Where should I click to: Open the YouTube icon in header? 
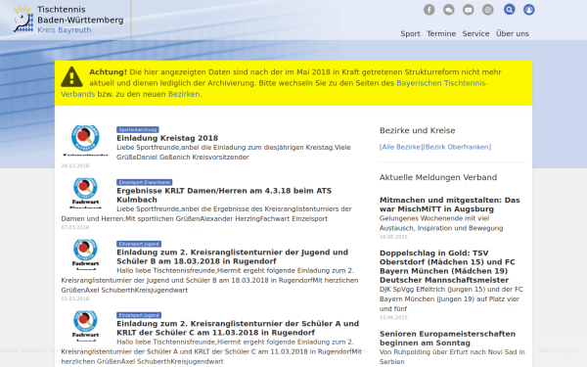(468, 10)
